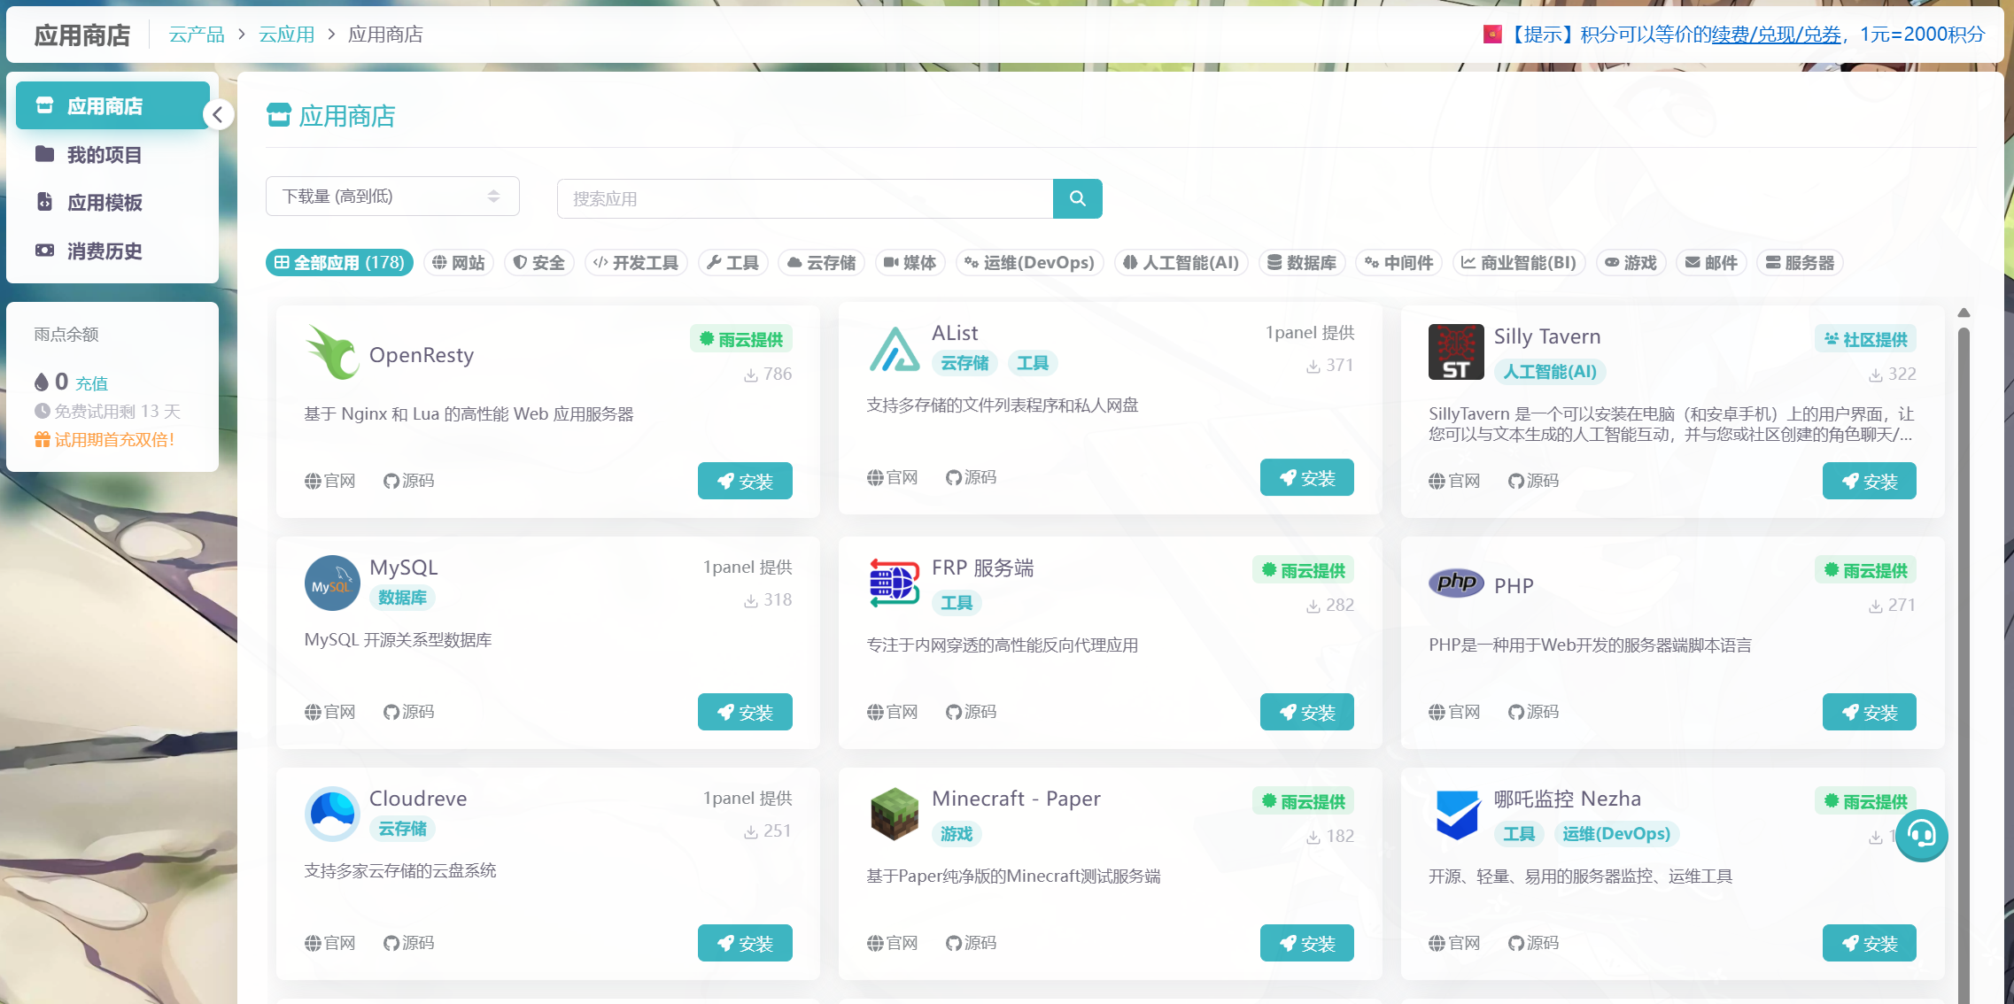This screenshot has width=2014, height=1004.
Task: Filter apps by 工具 category chip
Action: [732, 263]
